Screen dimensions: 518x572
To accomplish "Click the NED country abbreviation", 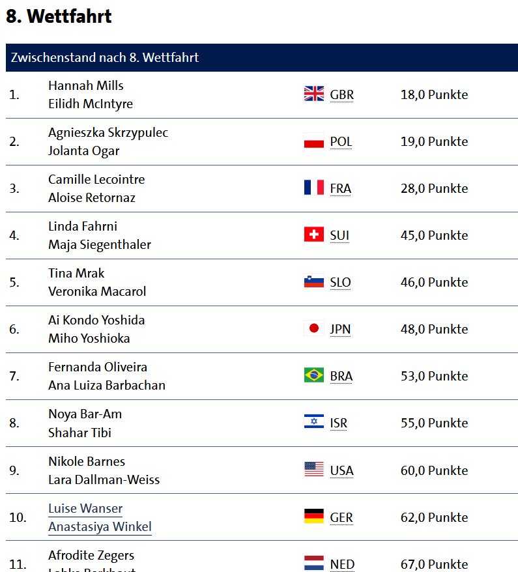I will pyautogui.click(x=342, y=564).
